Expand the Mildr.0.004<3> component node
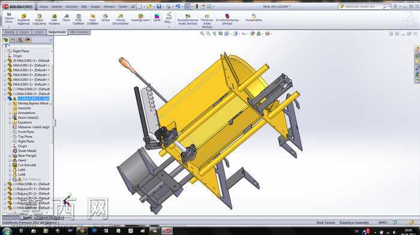The image size is (420, 235). tap(5, 94)
